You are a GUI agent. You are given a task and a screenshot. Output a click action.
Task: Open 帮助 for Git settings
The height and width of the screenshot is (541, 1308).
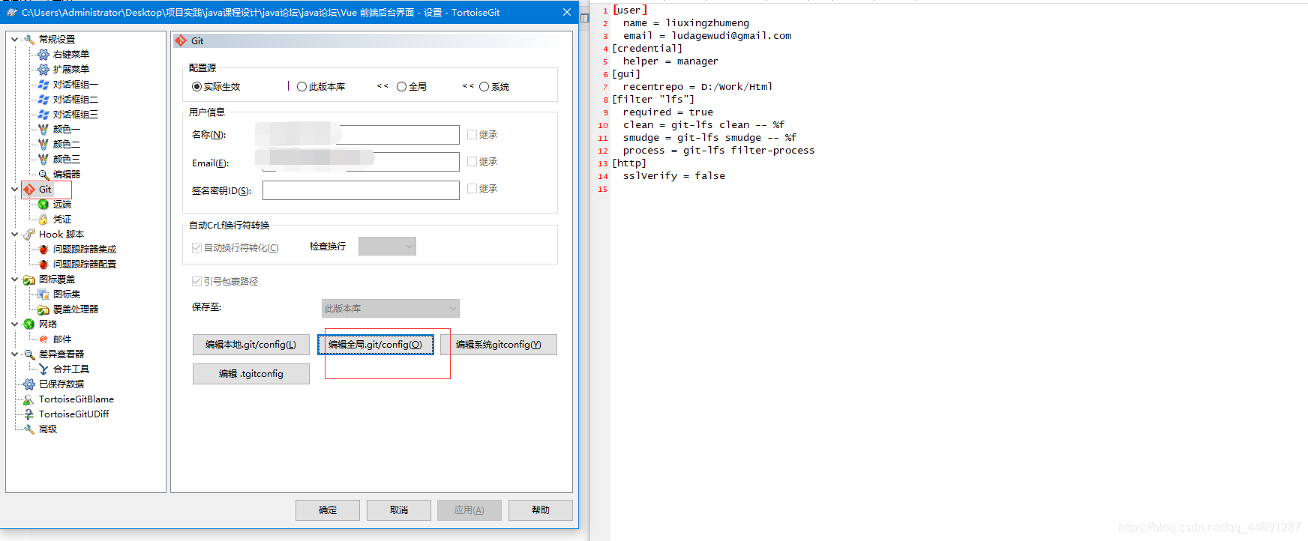[x=541, y=510]
